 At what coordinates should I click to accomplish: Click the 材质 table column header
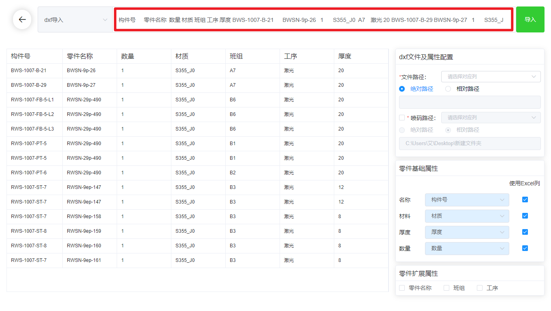pyautogui.click(x=198, y=56)
